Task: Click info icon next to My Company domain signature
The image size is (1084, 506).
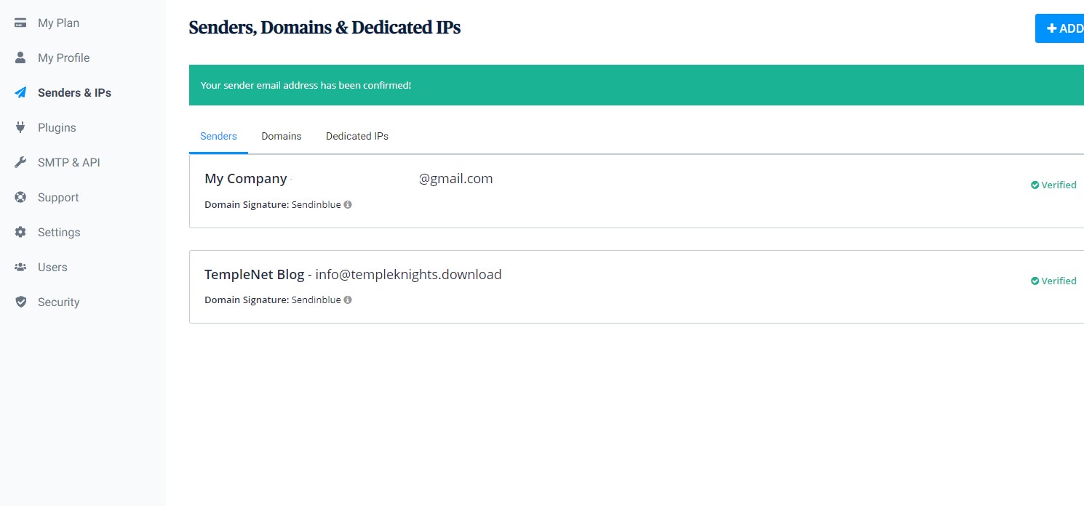Action: [x=348, y=204]
